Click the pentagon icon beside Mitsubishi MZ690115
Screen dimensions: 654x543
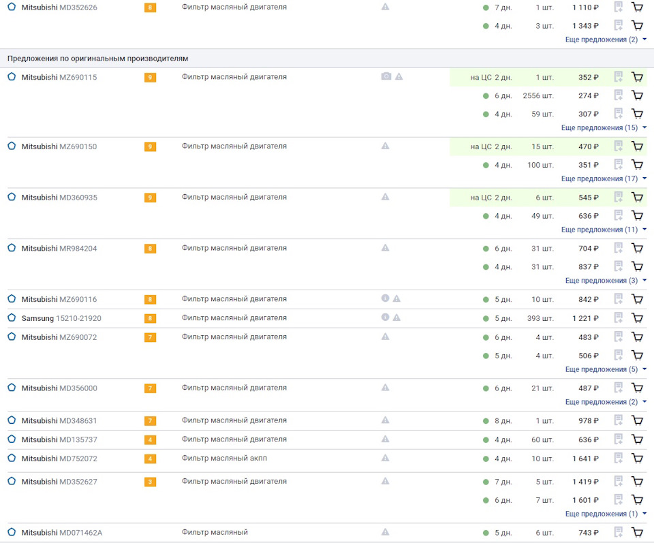click(12, 77)
